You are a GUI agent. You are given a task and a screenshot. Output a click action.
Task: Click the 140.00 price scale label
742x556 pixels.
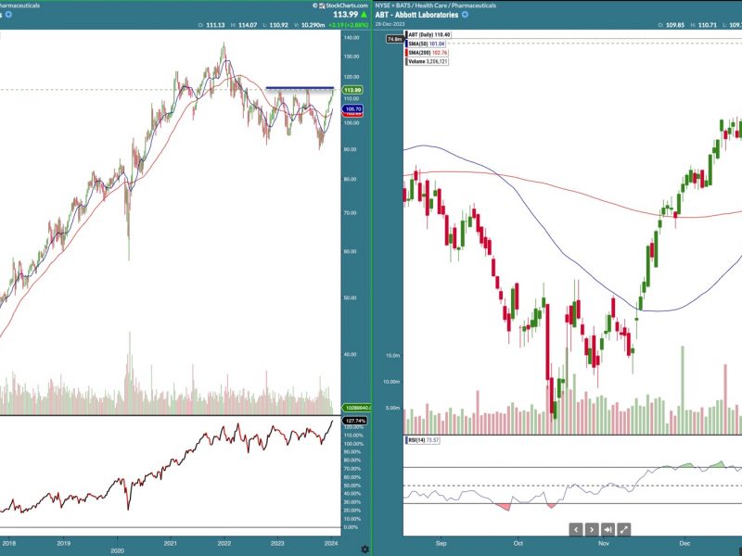352,38
